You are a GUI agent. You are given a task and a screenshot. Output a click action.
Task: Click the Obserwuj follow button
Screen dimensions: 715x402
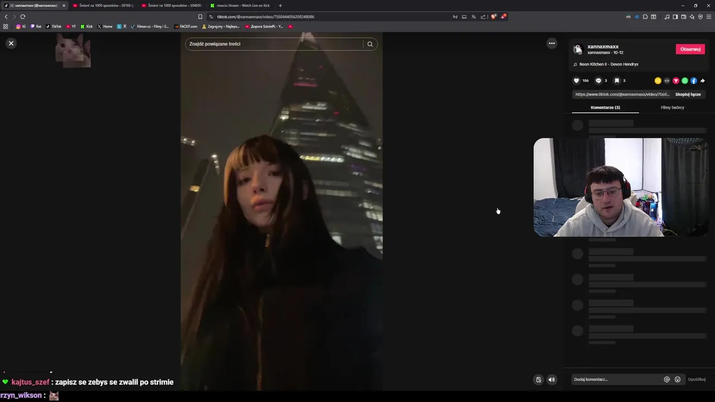[x=690, y=49]
